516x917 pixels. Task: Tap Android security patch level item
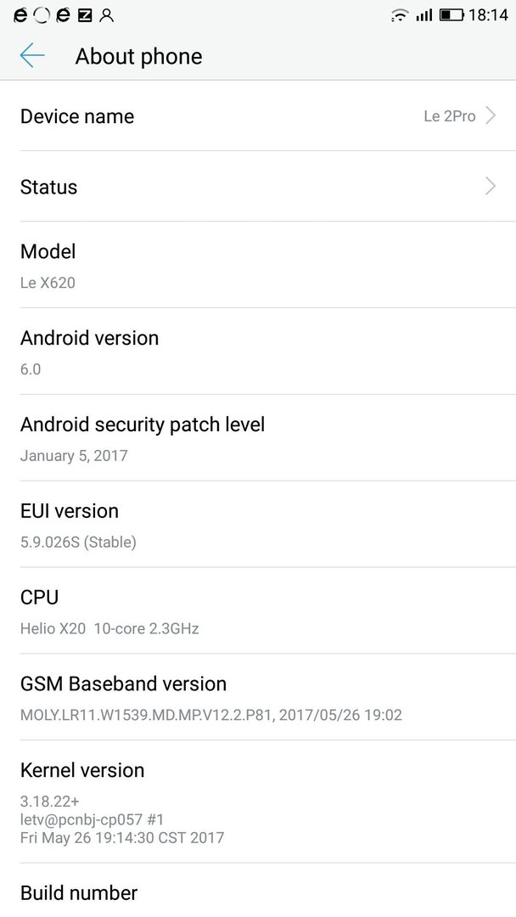point(258,438)
